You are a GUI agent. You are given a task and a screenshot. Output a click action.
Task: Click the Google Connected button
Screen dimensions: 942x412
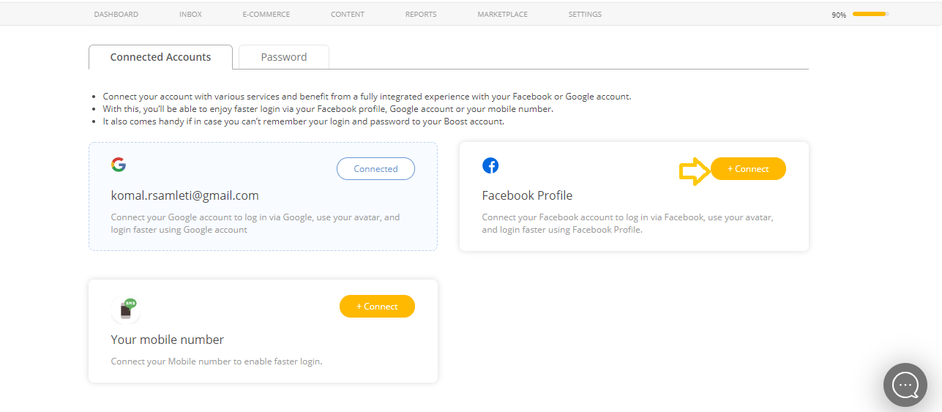point(375,169)
